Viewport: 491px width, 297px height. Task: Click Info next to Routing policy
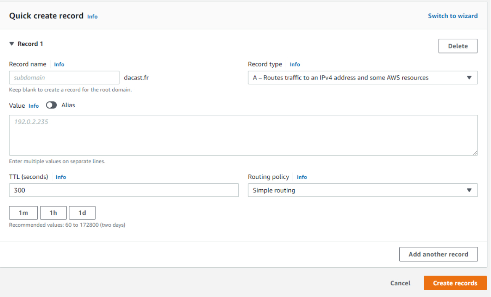[x=302, y=177]
